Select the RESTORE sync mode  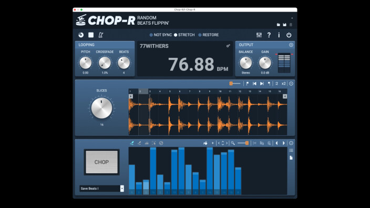(x=208, y=35)
